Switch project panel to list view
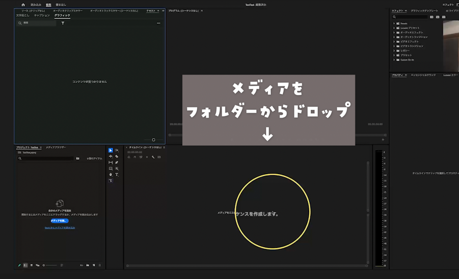This screenshot has height=279, width=459. pyautogui.click(x=25, y=265)
